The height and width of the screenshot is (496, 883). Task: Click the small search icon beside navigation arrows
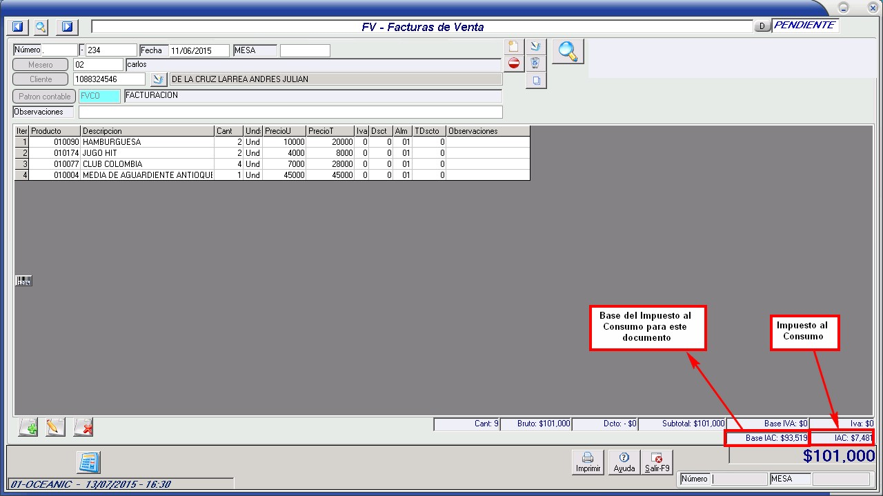click(x=41, y=27)
